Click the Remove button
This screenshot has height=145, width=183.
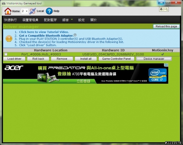[62, 59]
